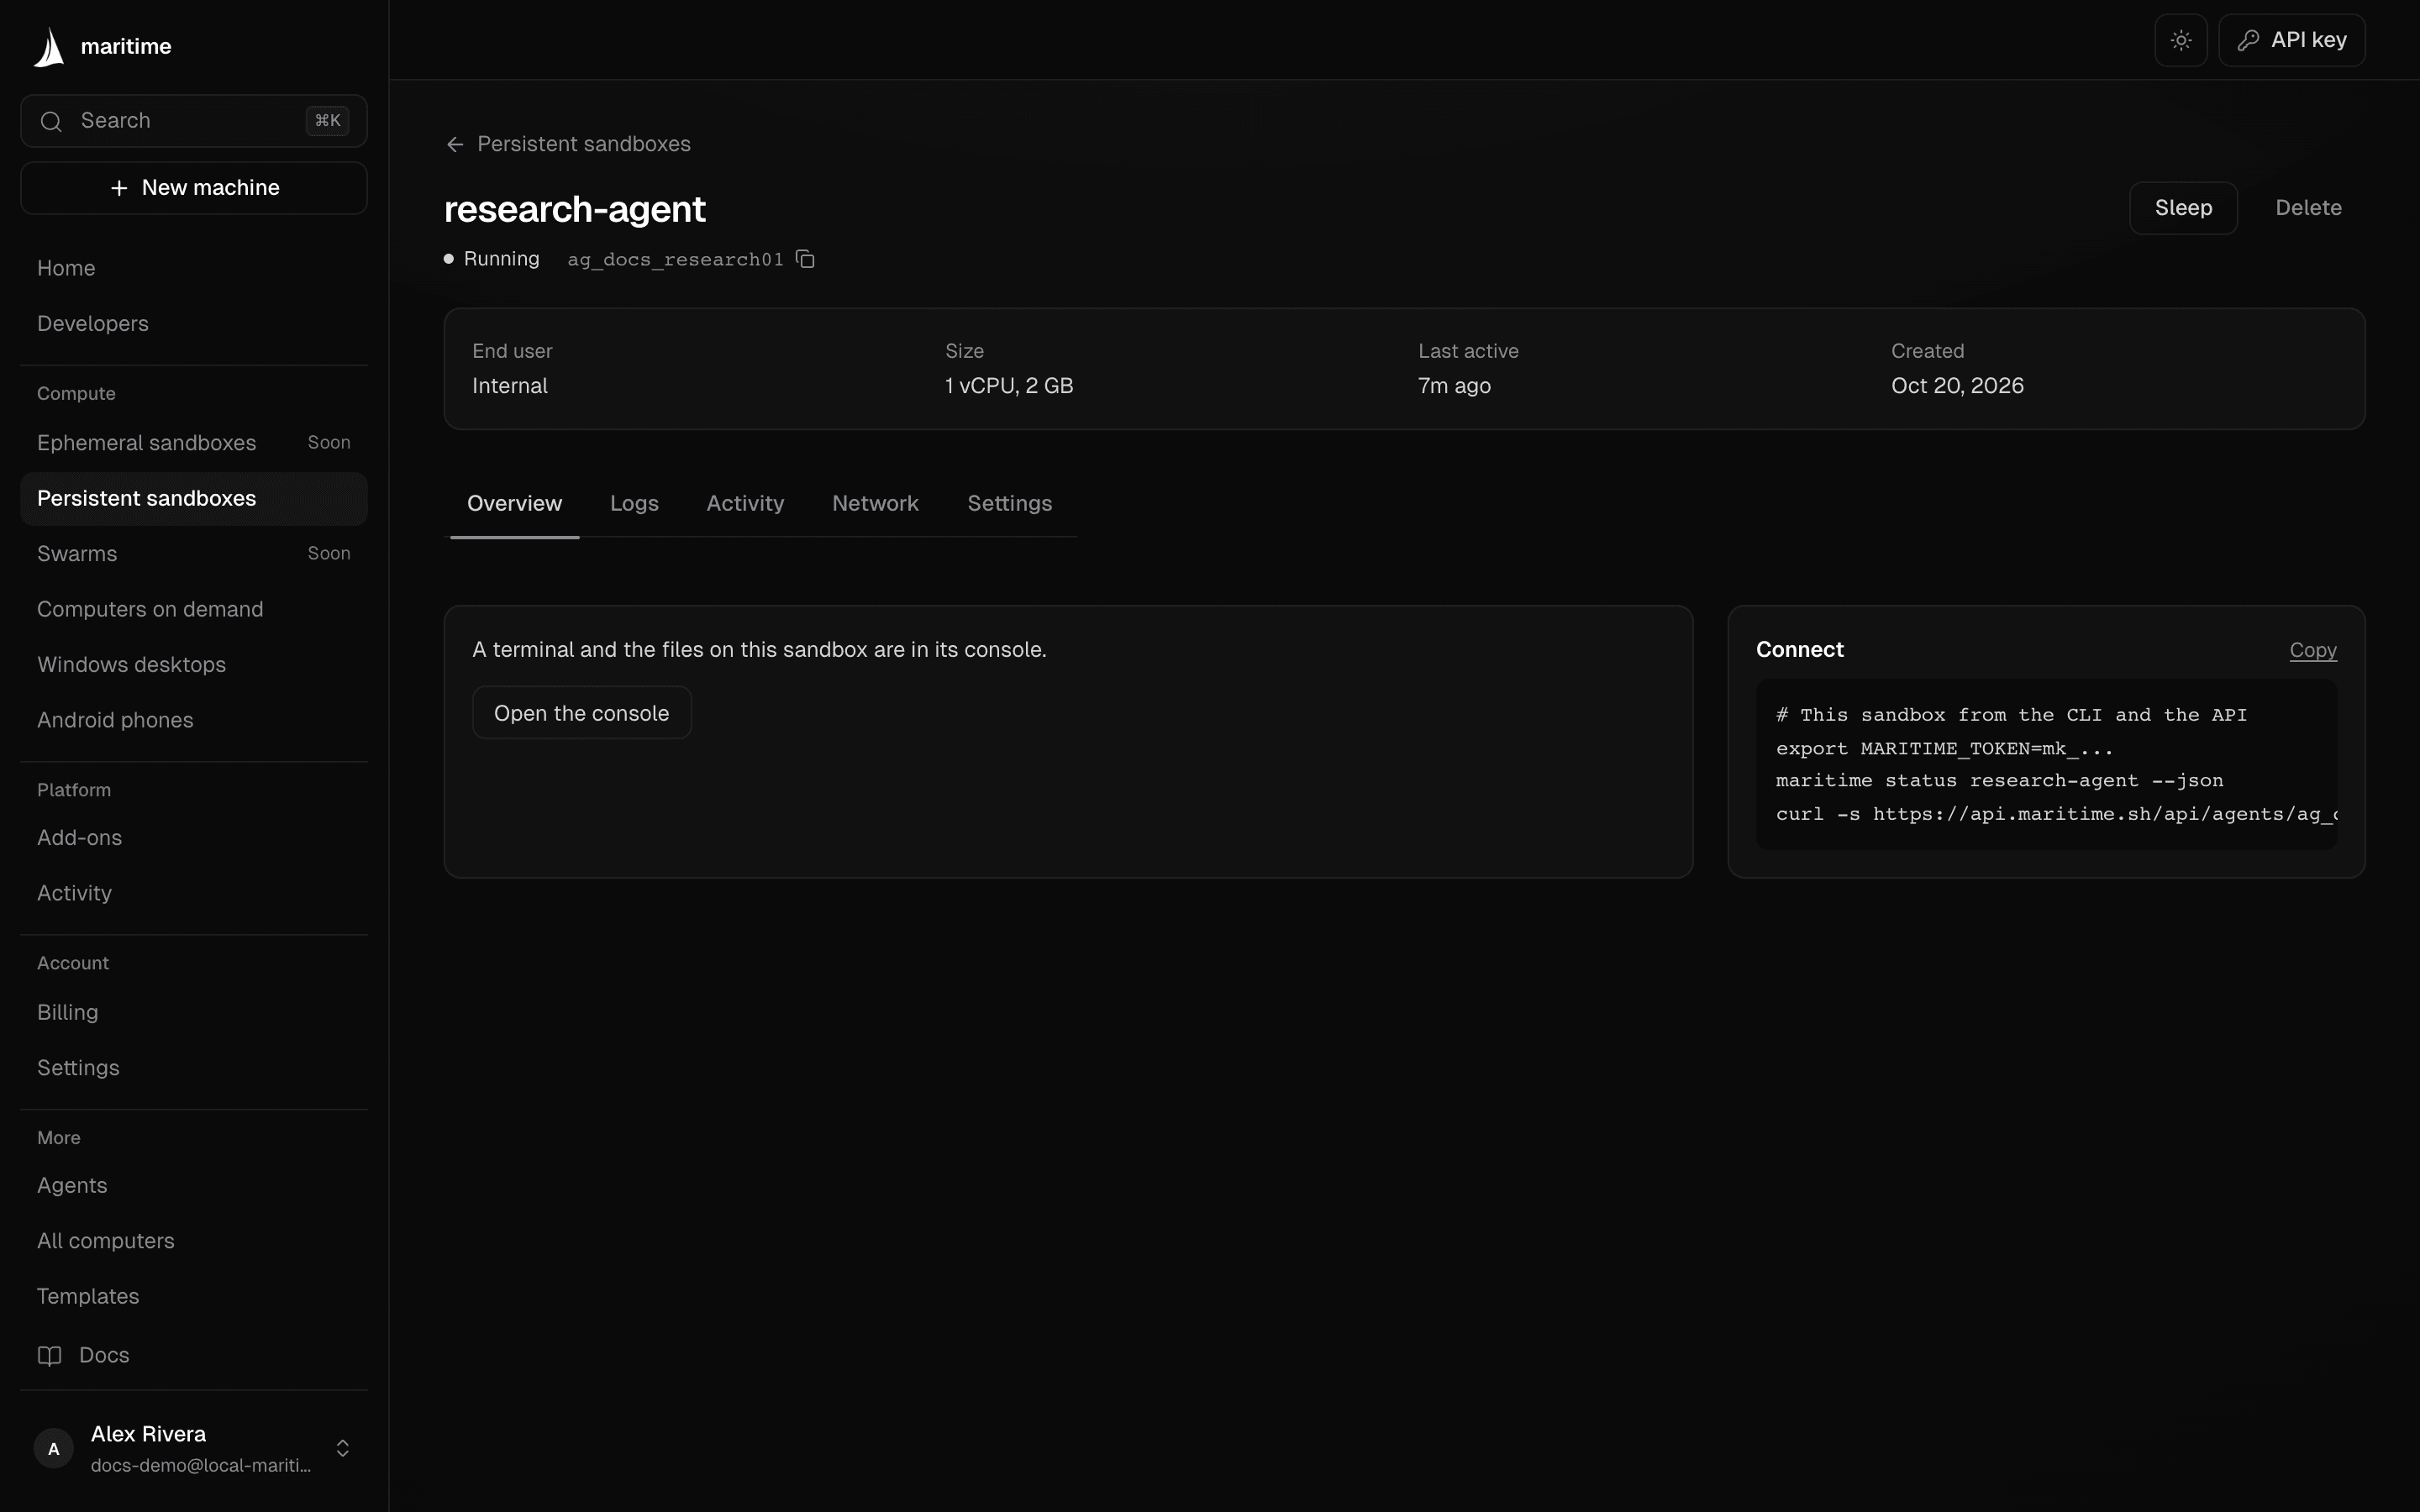The height and width of the screenshot is (1512, 2420).
Task: Copy the sandbox ID ag_docs_research01
Action: (805, 259)
